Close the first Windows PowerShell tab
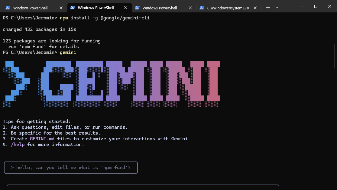This screenshot has width=337, height=190. (x=61, y=8)
